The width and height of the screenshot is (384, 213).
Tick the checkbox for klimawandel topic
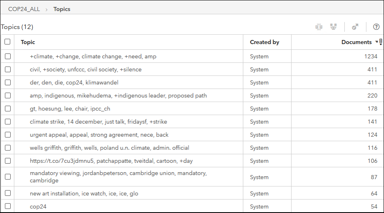click(x=7, y=83)
